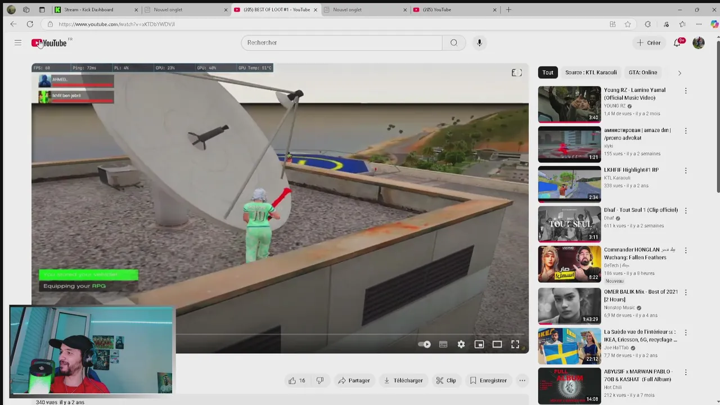Open options for LKHFIF Highlight#1 RP video
This screenshot has width=720, height=405.
click(685, 170)
